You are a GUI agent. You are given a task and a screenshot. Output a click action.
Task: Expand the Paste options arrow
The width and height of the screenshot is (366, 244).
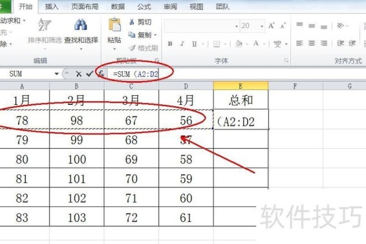(x=115, y=49)
